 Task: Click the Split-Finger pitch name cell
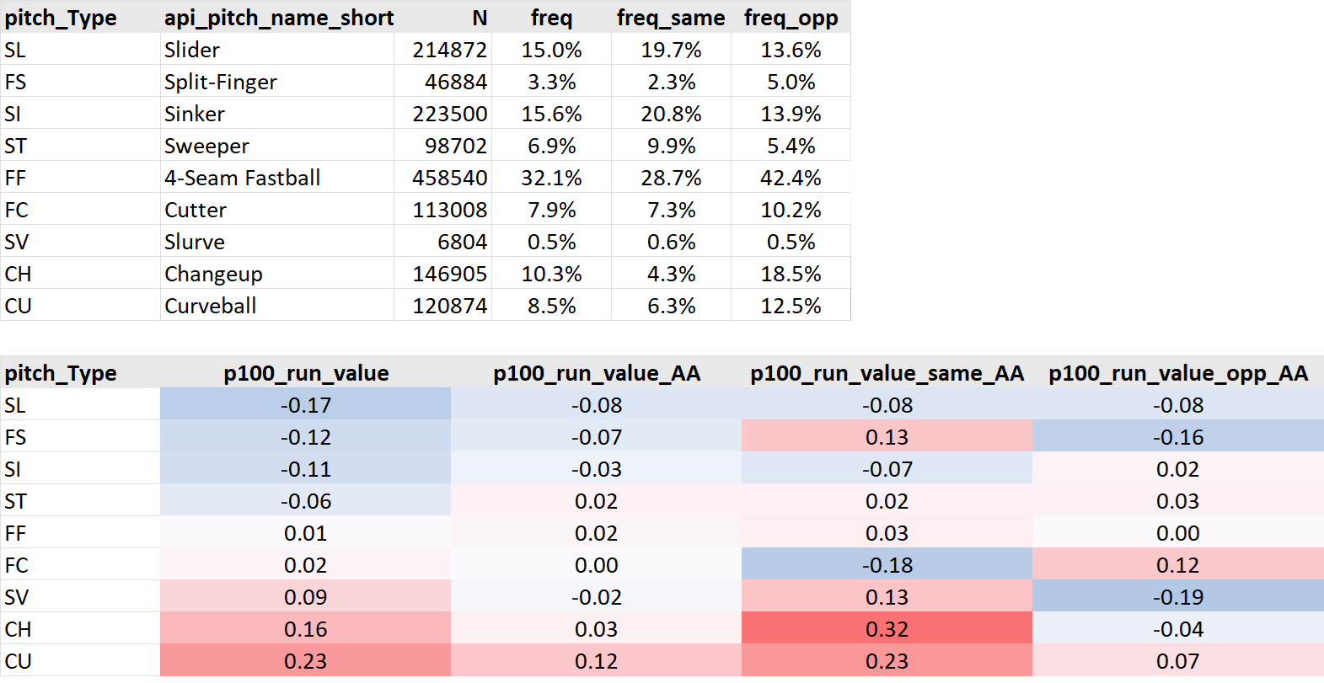[221, 82]
